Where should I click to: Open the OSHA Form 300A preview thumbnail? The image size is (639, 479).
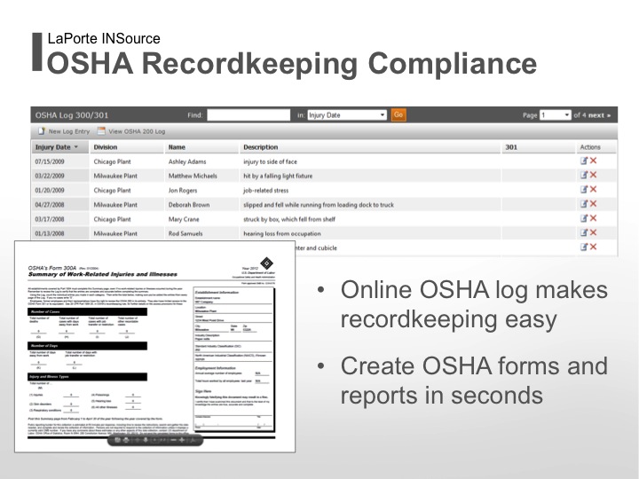pyautogui.click(x=154, y=346)
